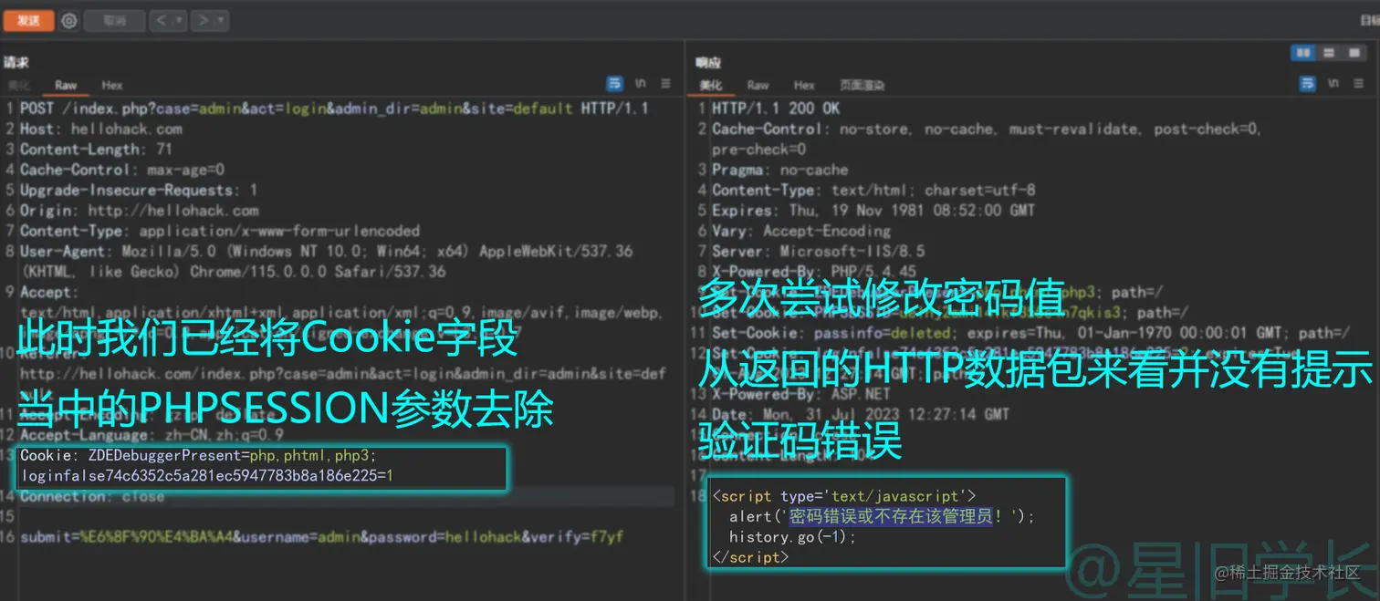Click the 'Content-Length: 71' request header
Viewport: 1380px width, 601px height.
(96, 150)
